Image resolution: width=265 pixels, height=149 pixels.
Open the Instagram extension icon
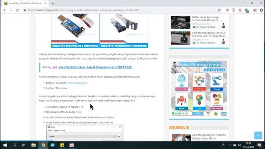234,10
